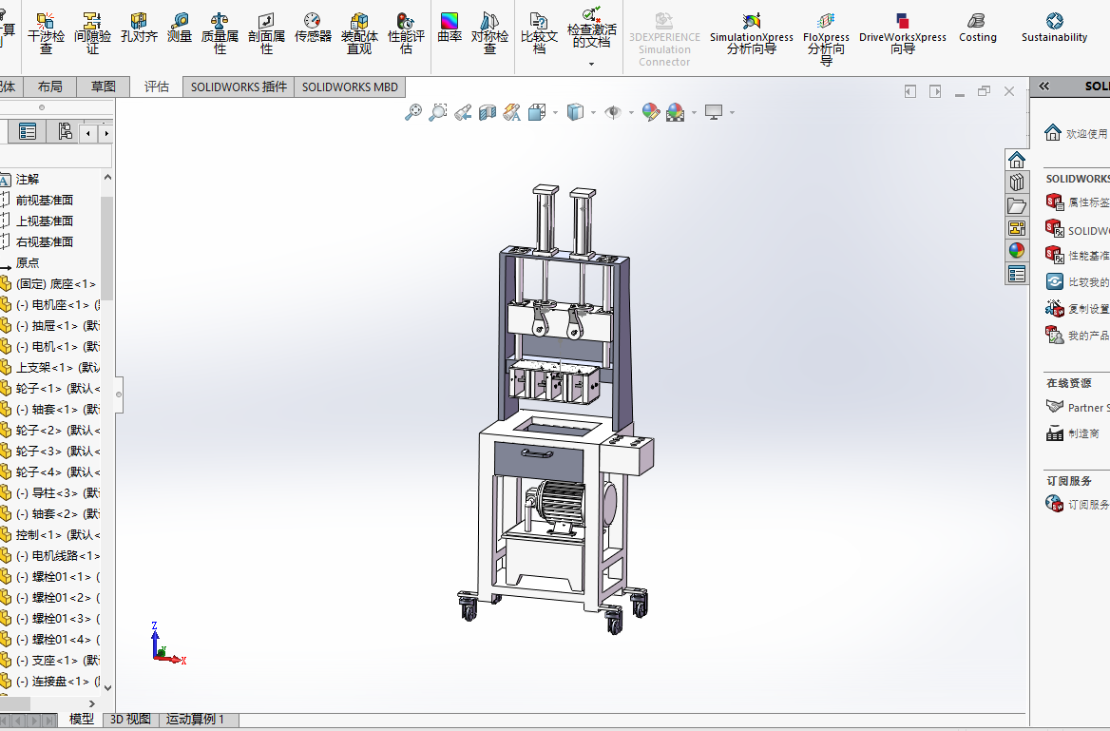
Task: Open Hide/Show Items dropdown arrow
Action: coord(631,112)
